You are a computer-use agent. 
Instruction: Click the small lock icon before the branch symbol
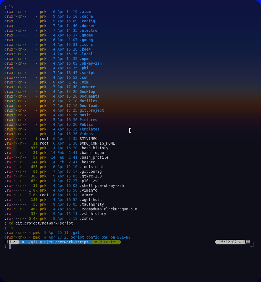tap(96, 242)
